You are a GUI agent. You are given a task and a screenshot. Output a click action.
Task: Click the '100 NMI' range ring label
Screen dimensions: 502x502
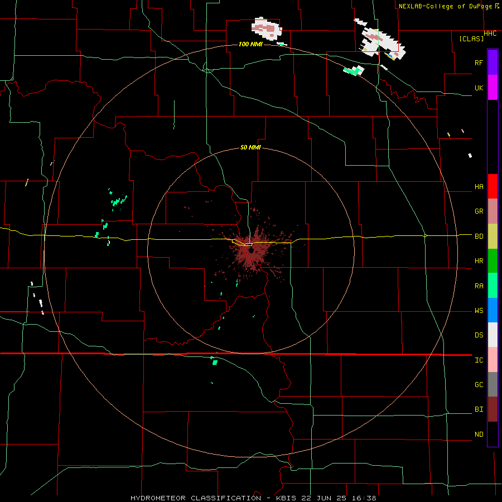click(x=250, y=44)
